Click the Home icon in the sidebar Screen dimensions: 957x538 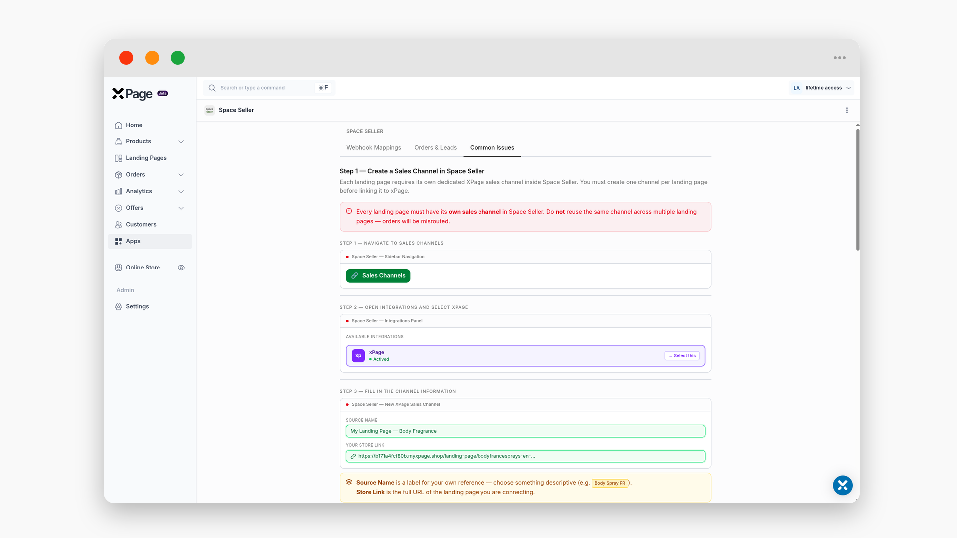point(118,125)
